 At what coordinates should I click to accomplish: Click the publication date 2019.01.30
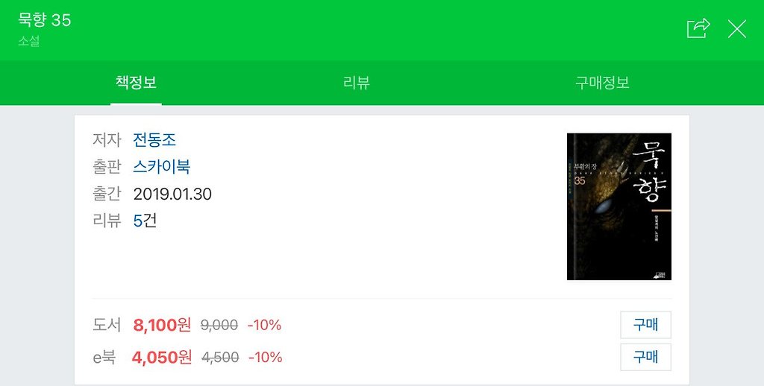click(x=172, y=194)
